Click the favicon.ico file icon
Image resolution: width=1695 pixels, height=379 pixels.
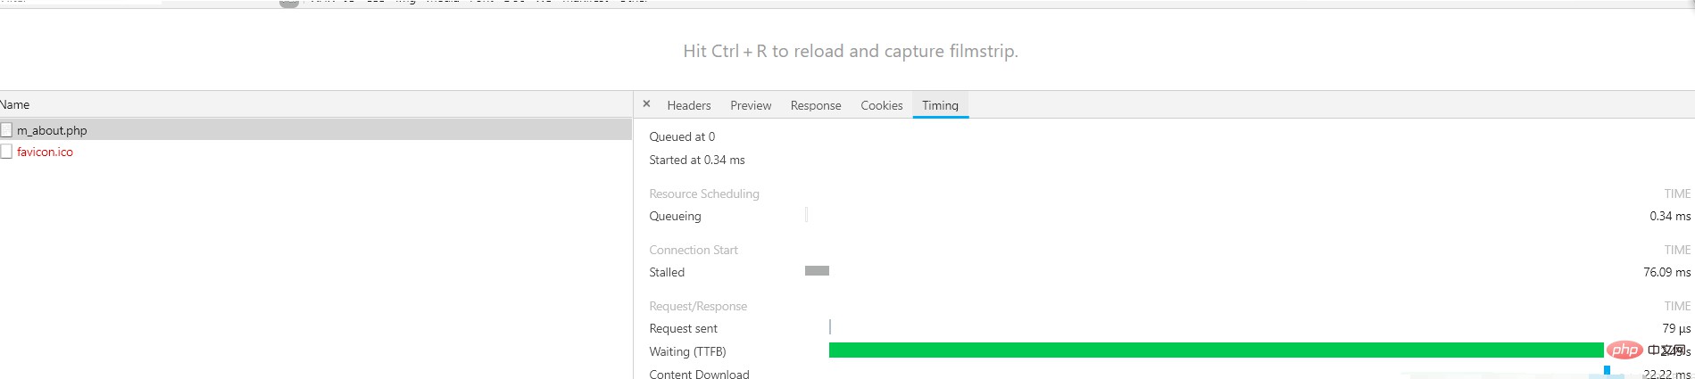click(6, 152)
